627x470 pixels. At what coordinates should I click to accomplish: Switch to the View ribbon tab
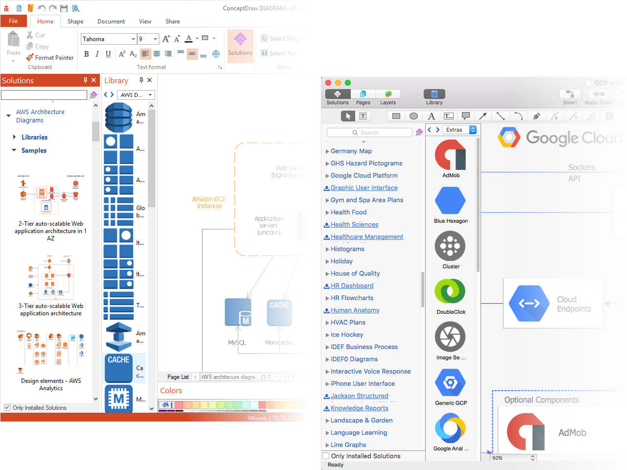(x=145, y=22)
